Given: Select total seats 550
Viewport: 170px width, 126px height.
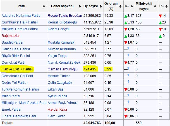Looking at the screenshot, I should [x=138, y=123].
